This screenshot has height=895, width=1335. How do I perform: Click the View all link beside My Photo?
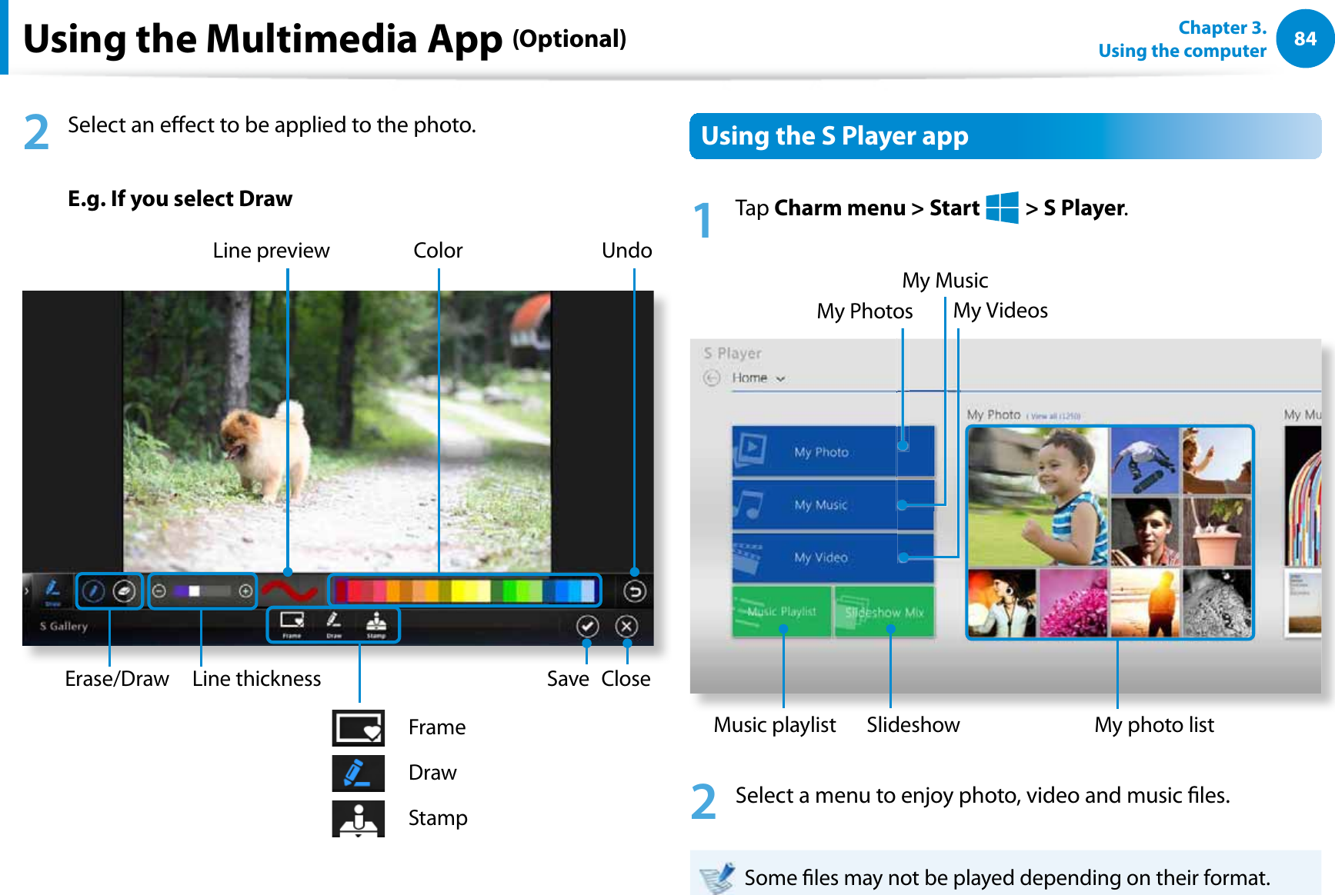pos(1053,416)
